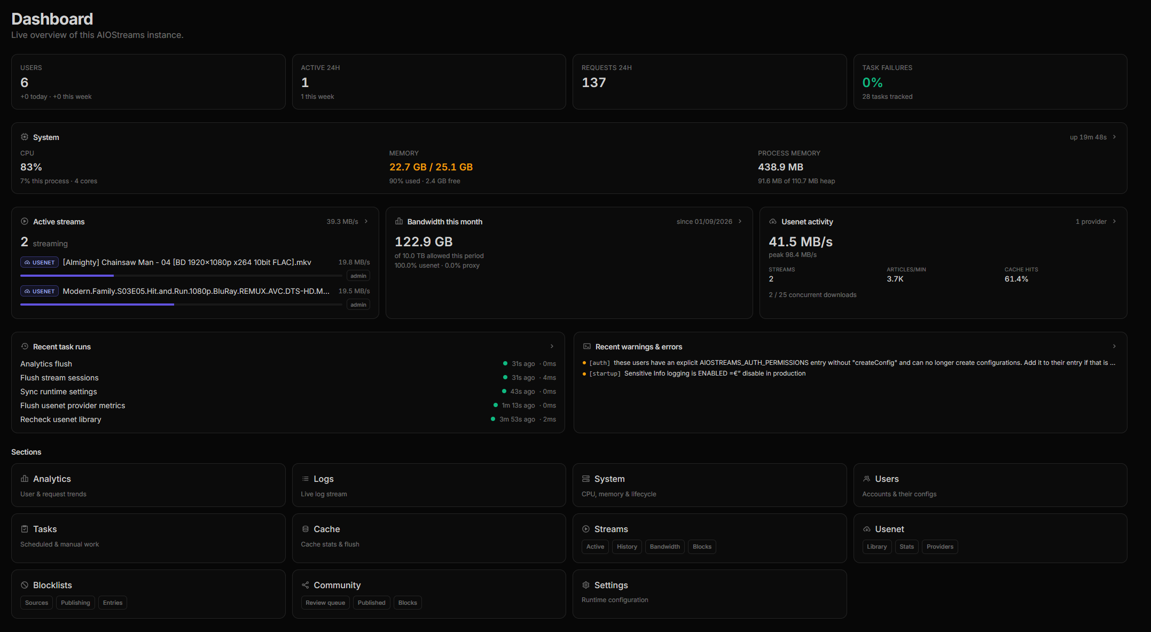The width and height of the screenshot is (1151, 632).
Task: Open Usenet activity provider chevron
Action: tap(1115, 221)
